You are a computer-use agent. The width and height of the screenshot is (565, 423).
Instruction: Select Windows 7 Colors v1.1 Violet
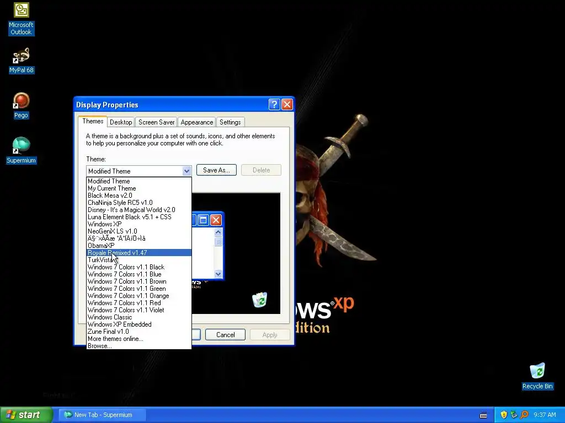138,310
